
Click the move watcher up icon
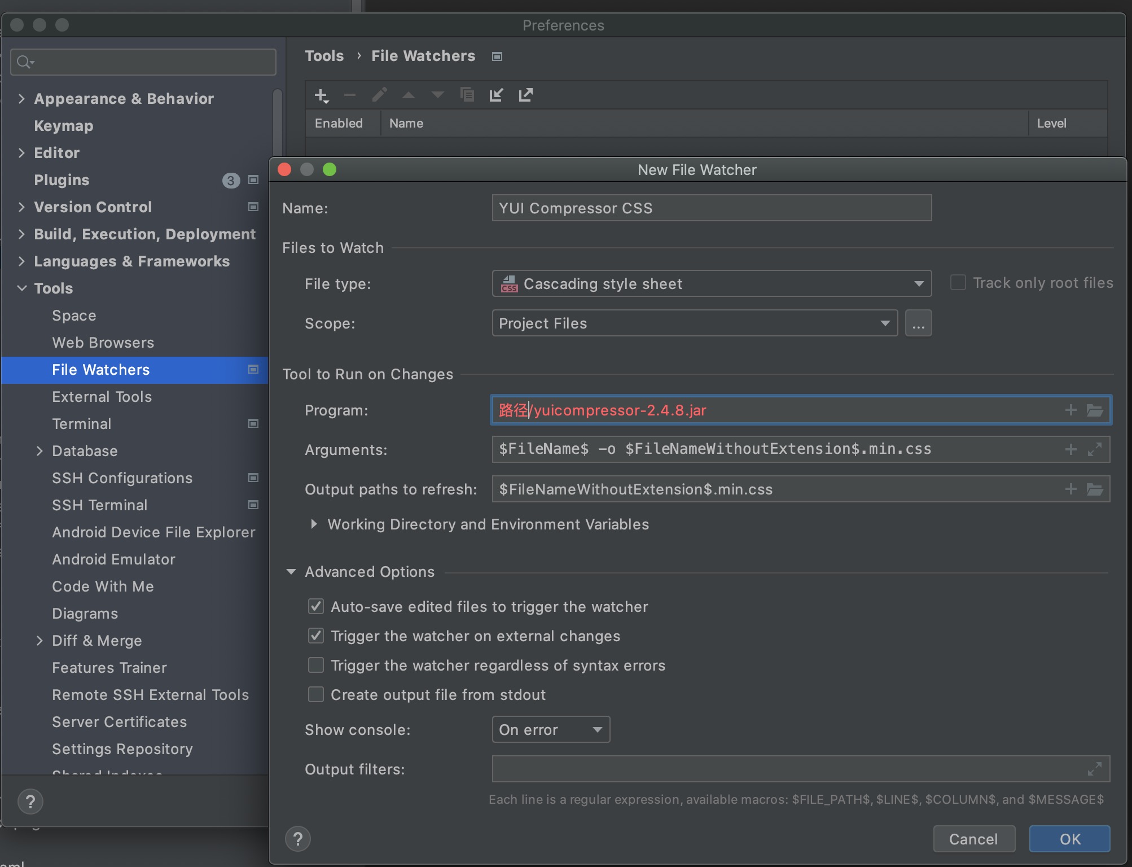point(407,95)
